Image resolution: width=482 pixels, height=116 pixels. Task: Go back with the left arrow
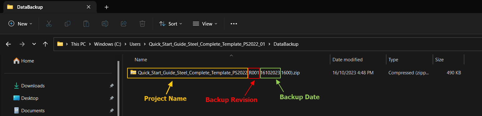tap(8, 44)
